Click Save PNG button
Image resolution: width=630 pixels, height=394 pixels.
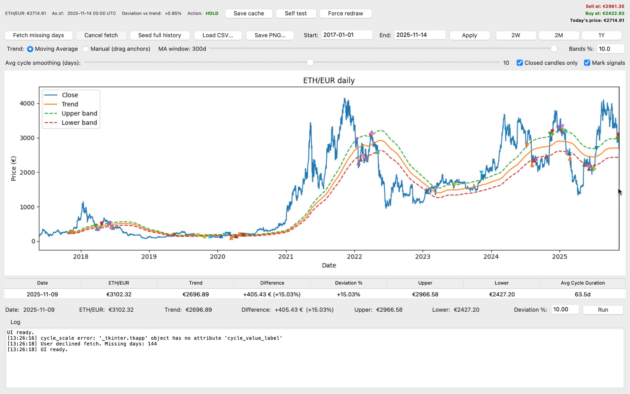[270, 35]
